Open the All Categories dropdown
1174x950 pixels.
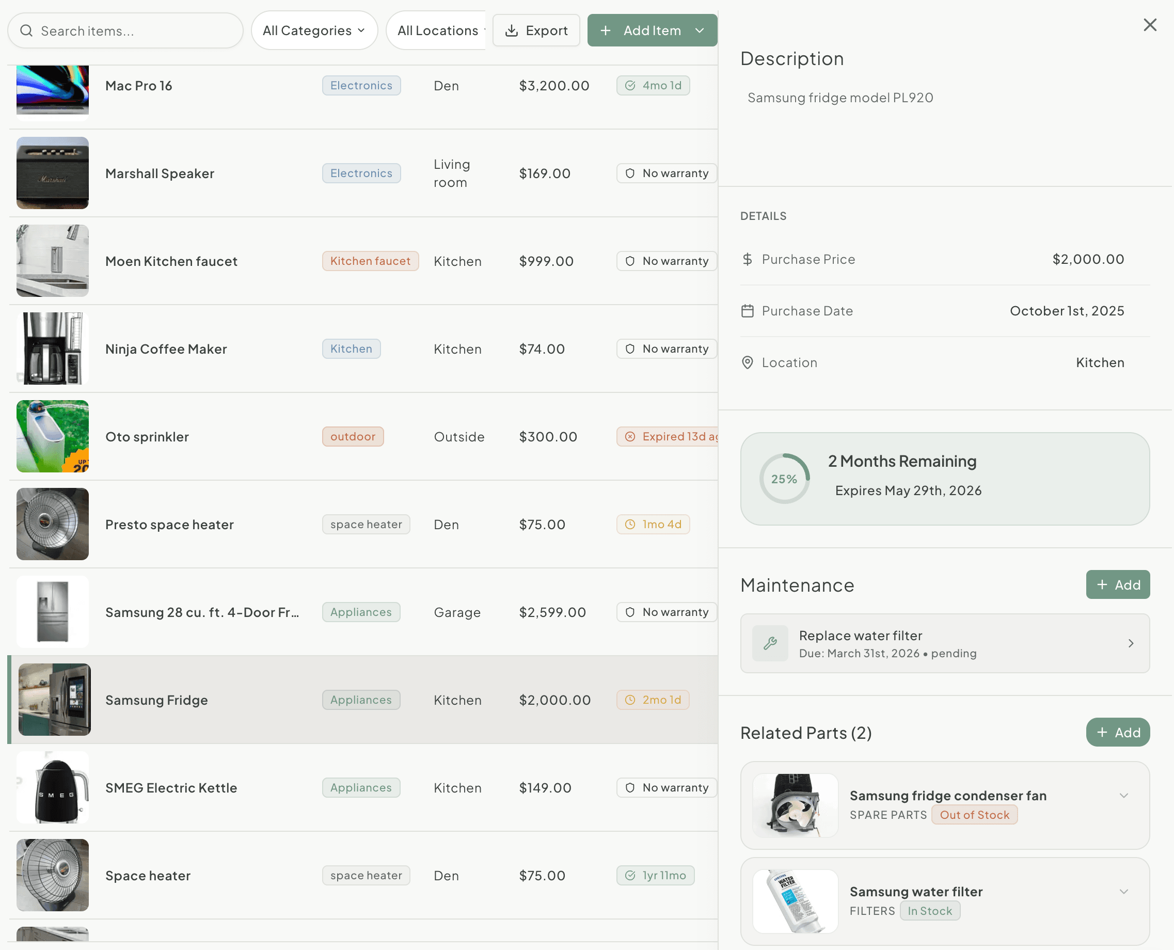[x=314, y=30]
